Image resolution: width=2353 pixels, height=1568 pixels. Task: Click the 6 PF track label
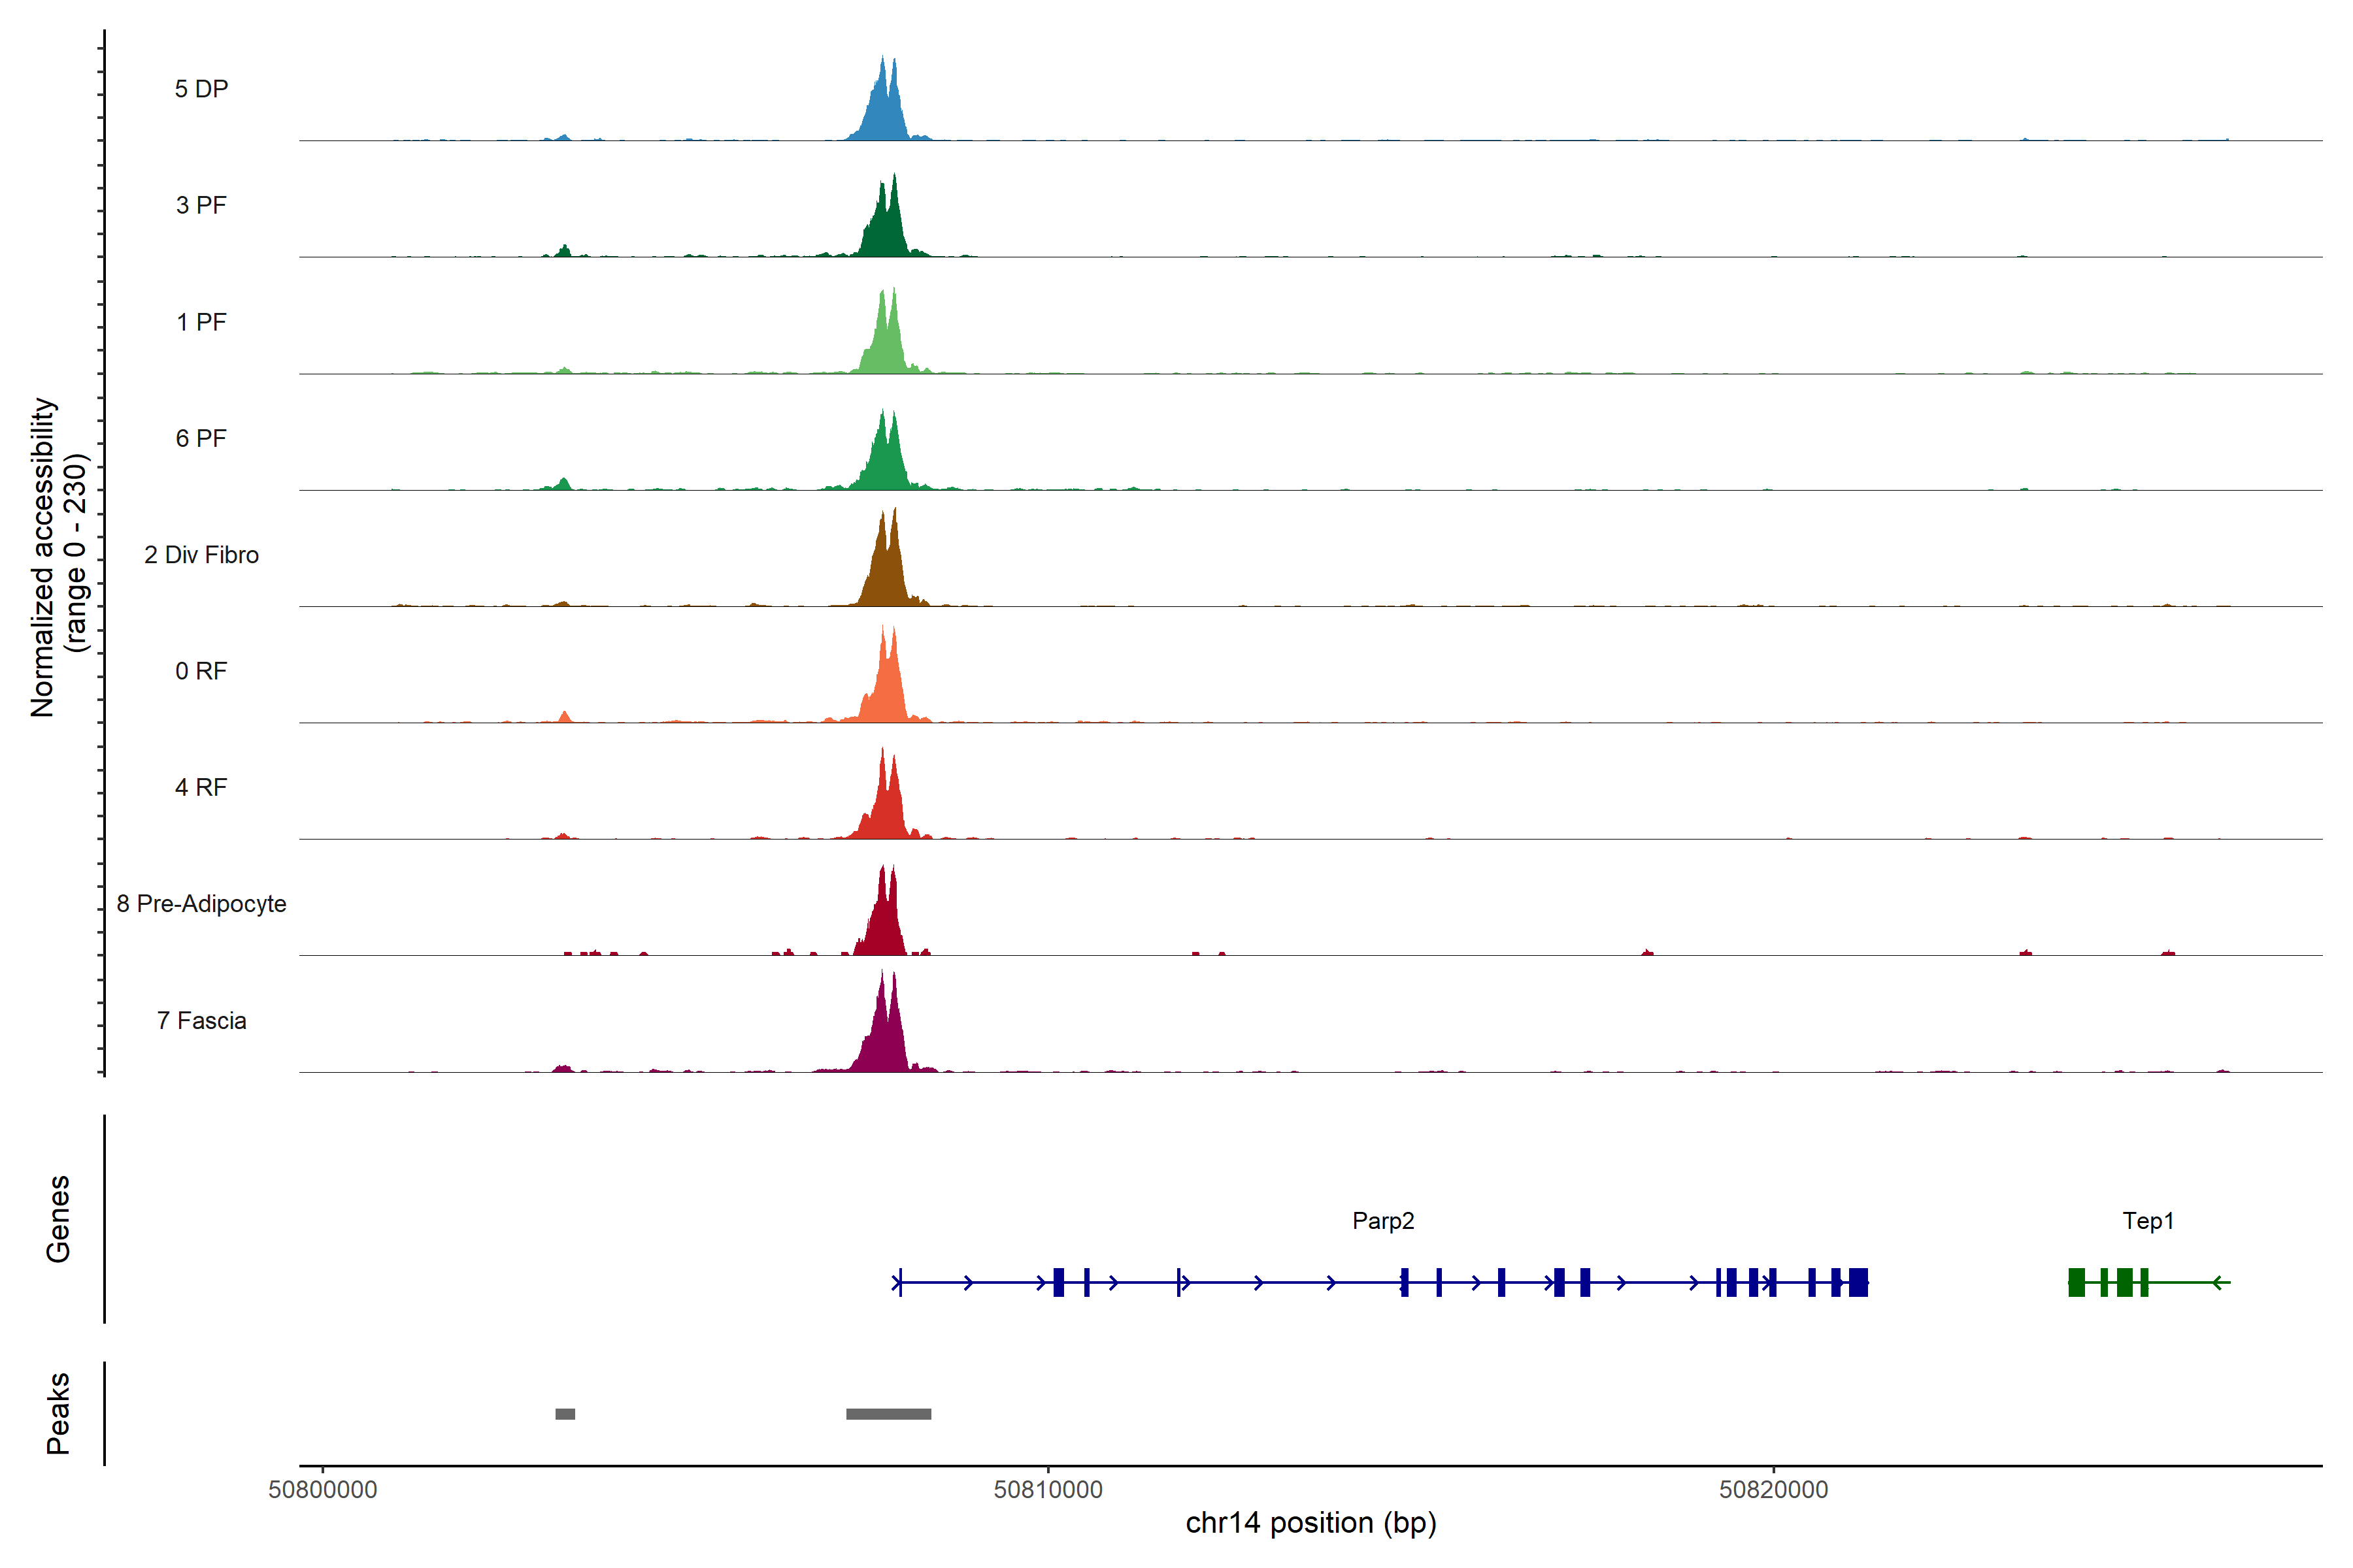(x=201, y=438)
